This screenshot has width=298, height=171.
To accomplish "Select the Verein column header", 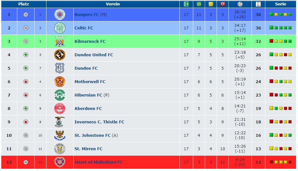I will (113, 4).
